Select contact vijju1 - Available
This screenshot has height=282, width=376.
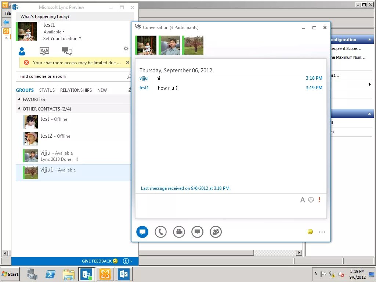click(73, 173)
